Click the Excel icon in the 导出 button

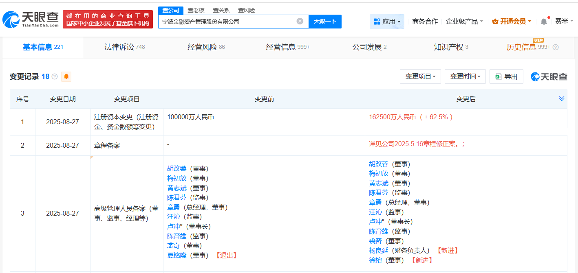(498, 76)
